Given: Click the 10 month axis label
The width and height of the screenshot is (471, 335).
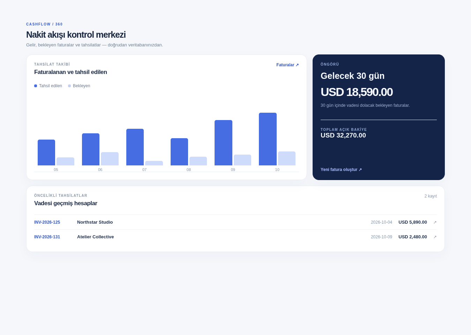Looking at the screenshot, I should click(x=277, y=170).
